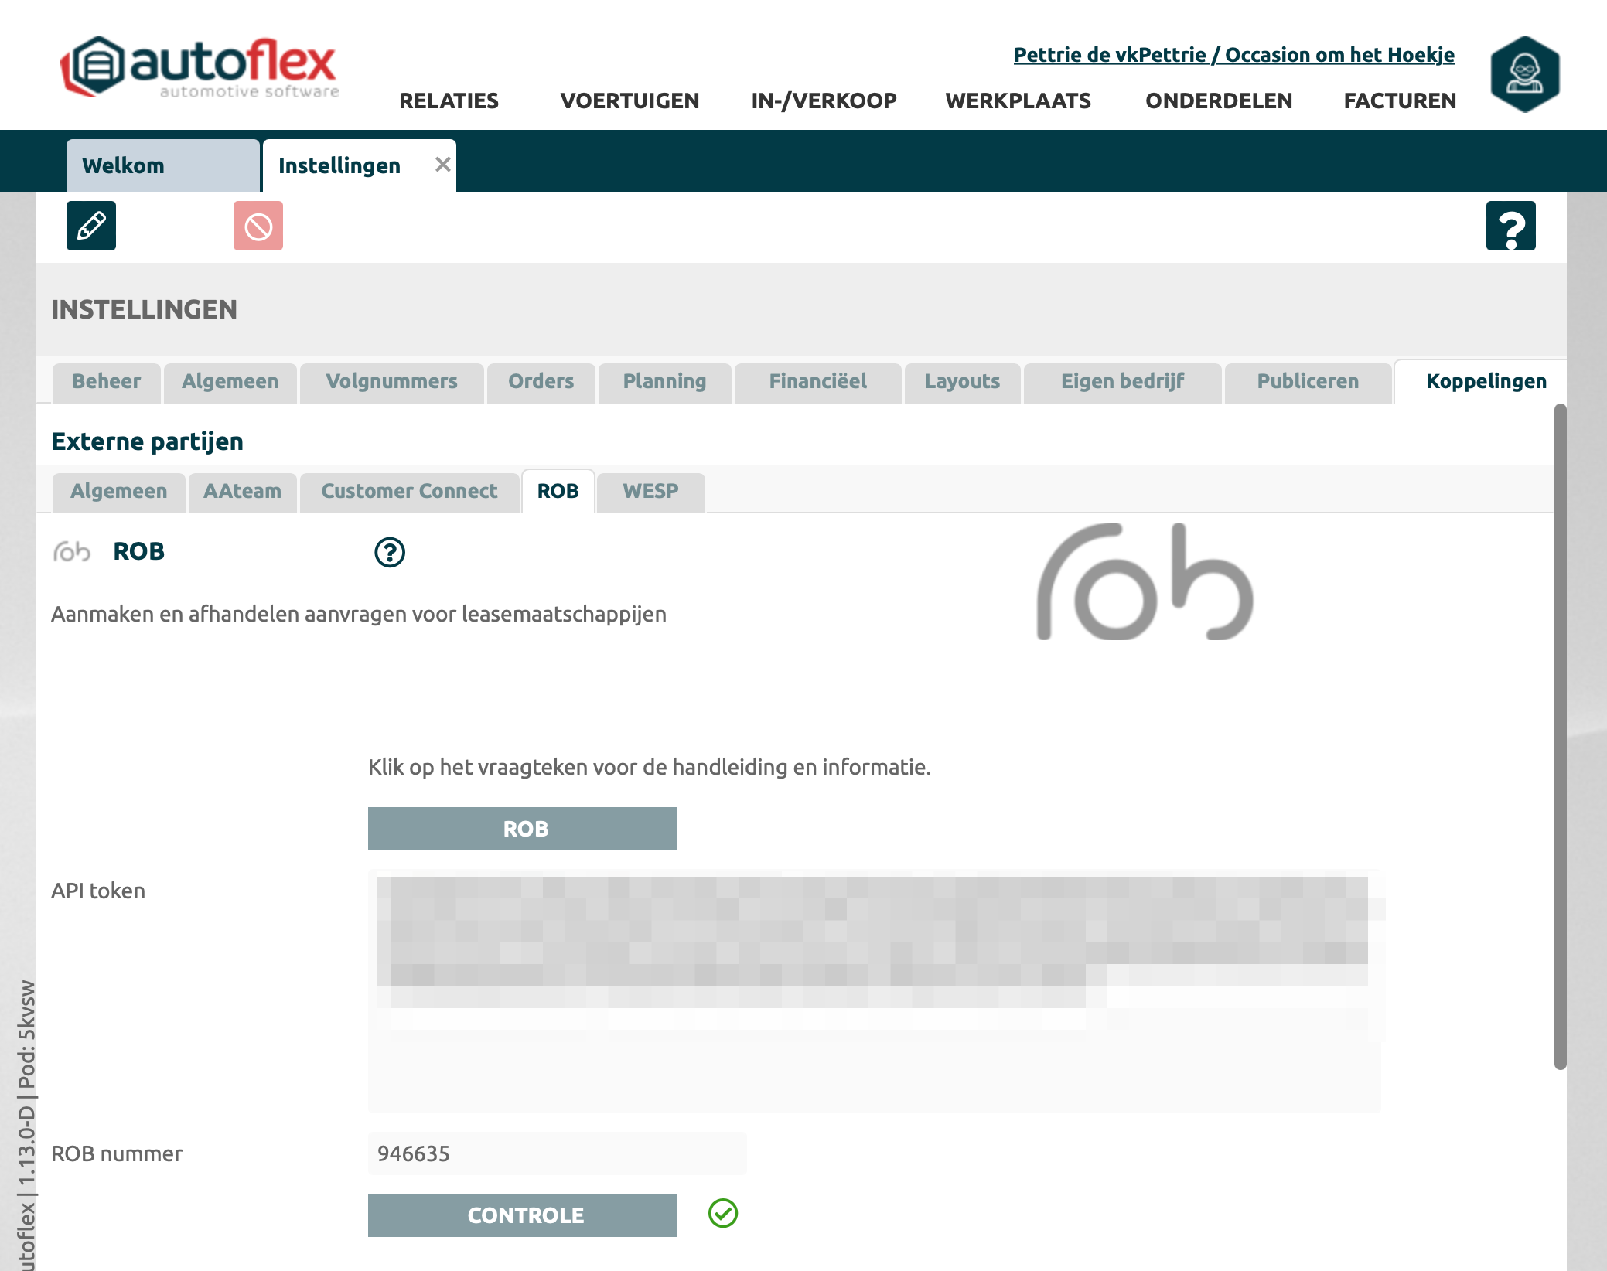Select the Financiëel settings tab
Image resolution: width=1607 pixels, height=1271 pixels.
click(817, 381)
